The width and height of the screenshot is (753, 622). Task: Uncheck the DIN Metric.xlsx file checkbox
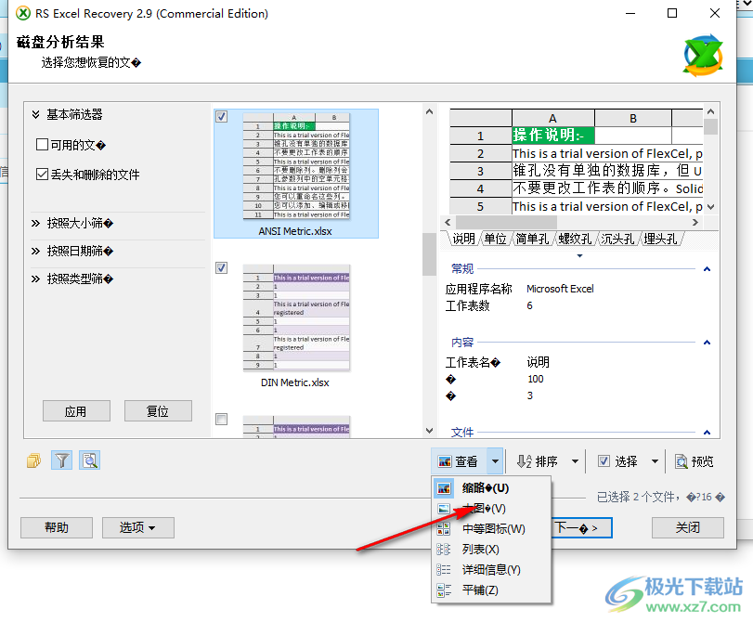[x=221, y=268]
